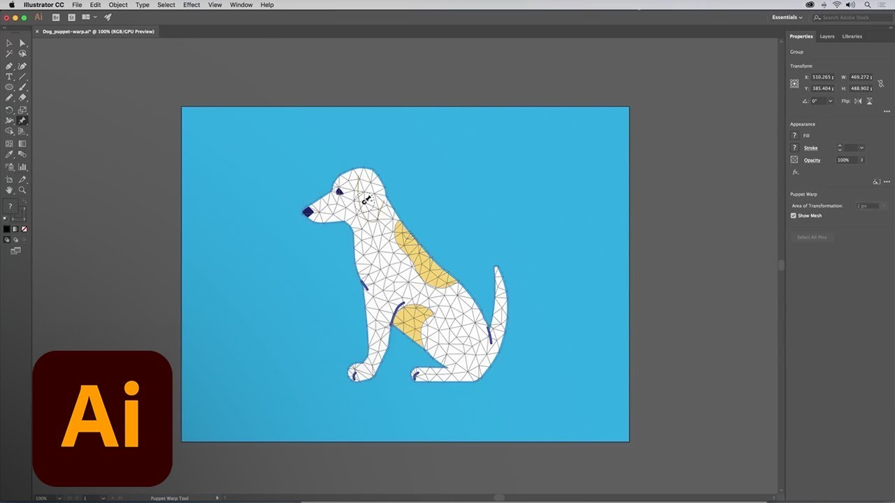Open the Opacity options arrow
Screen dimensions: 895x503
coord(861,160)
